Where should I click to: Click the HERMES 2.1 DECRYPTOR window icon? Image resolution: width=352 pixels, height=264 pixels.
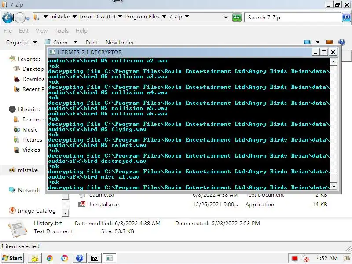click(52, 52)
